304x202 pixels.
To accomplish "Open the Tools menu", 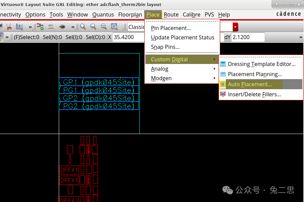I will (56, 14).
